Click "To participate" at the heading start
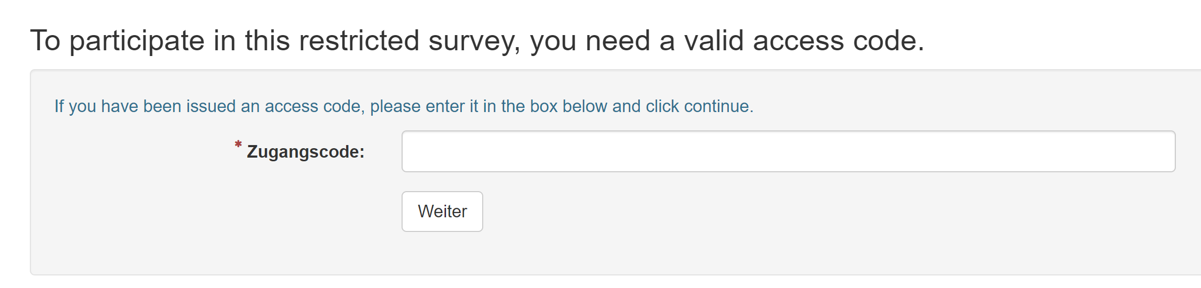Screen dimensions: 1201x288 click(x=117, y=41)
